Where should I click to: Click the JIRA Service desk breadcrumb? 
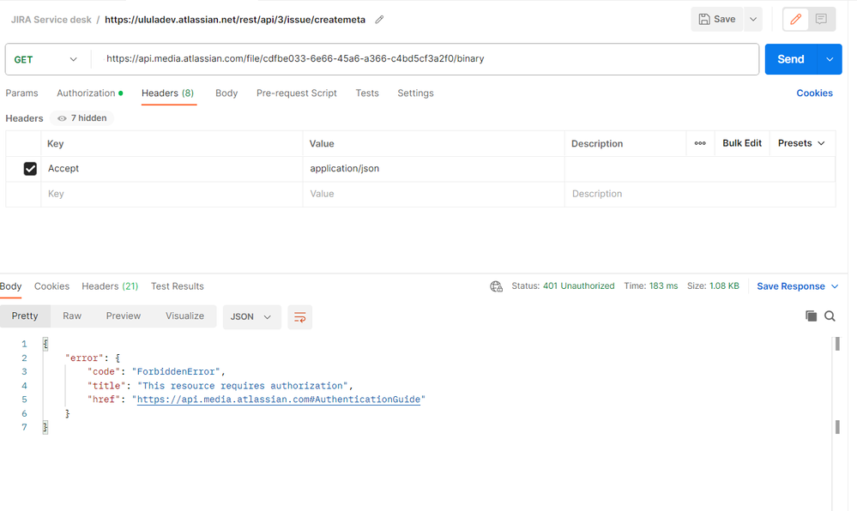pos(51,20)
